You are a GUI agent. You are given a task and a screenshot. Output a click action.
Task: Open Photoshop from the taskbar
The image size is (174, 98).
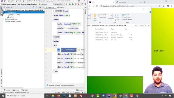pos(64,96)
